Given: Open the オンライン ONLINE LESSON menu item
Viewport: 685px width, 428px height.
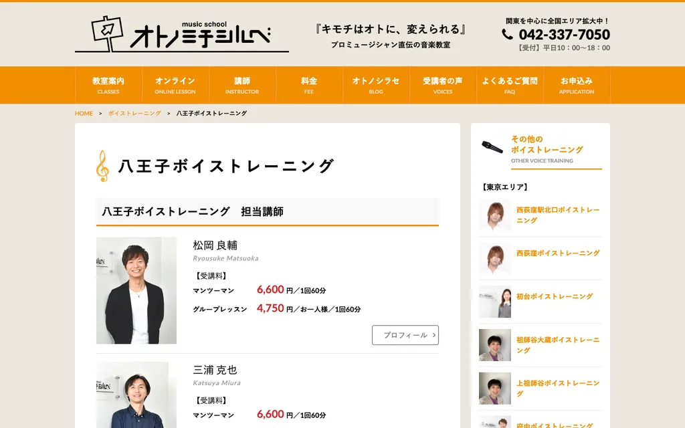Looking at the screenshot, I should pyautogui.click(x=175, y=85).
